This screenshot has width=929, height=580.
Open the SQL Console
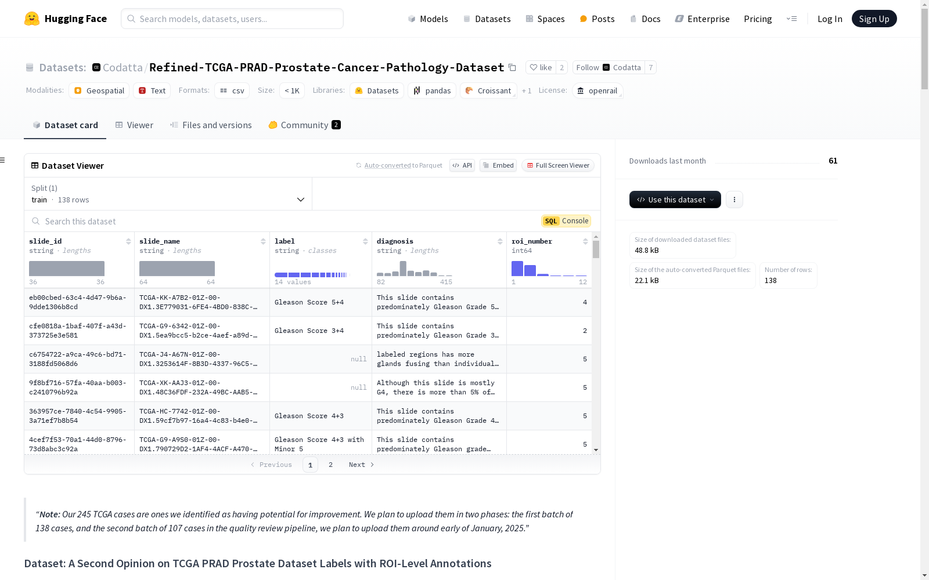tap(566, 221)
